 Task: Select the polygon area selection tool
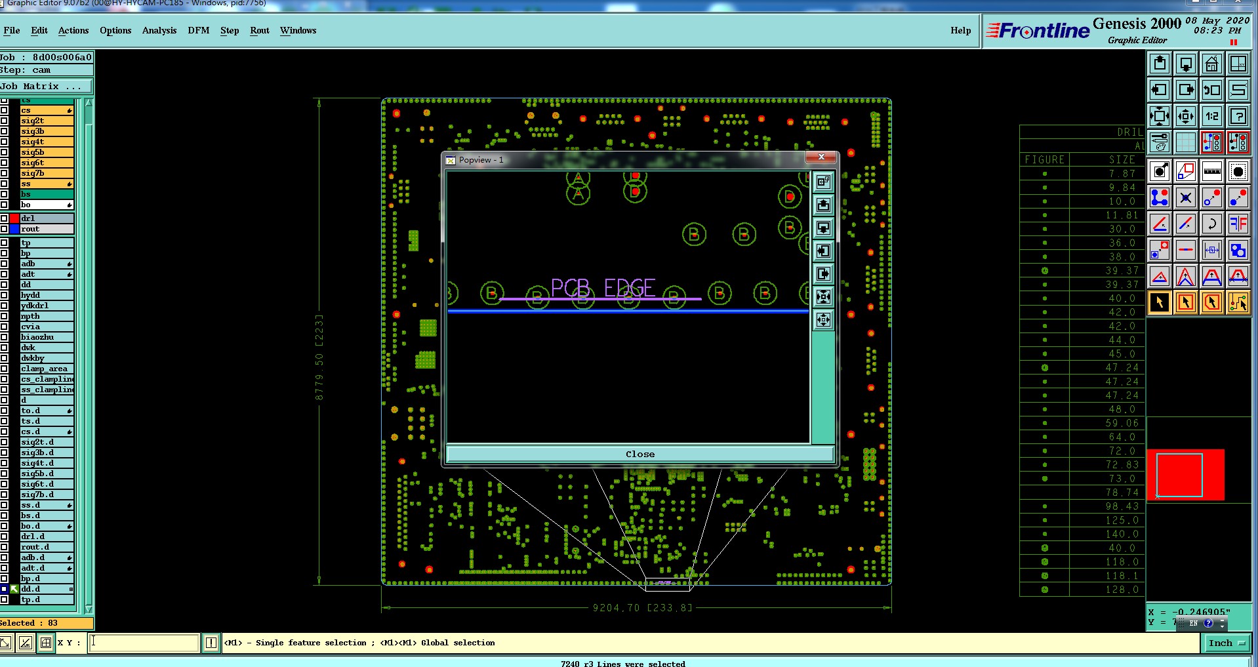pyautogui.click(x=1212, y=302)
